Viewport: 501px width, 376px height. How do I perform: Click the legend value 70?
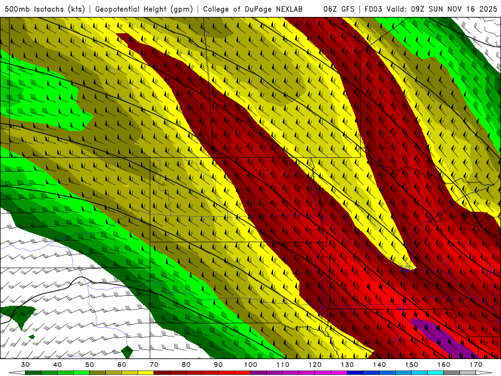coord(154,365)
